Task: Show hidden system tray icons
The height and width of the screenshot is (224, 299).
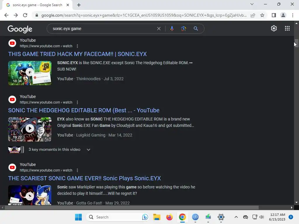Action: pos(236,217)
